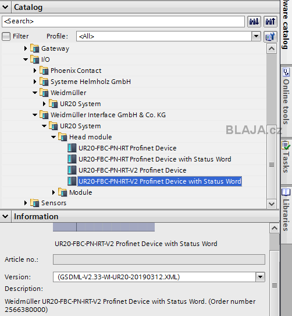Select UR20-FBC-PN-IRT Profinet Device with Status Word
The width and height of the screenshot is (292, 316).
155,159
